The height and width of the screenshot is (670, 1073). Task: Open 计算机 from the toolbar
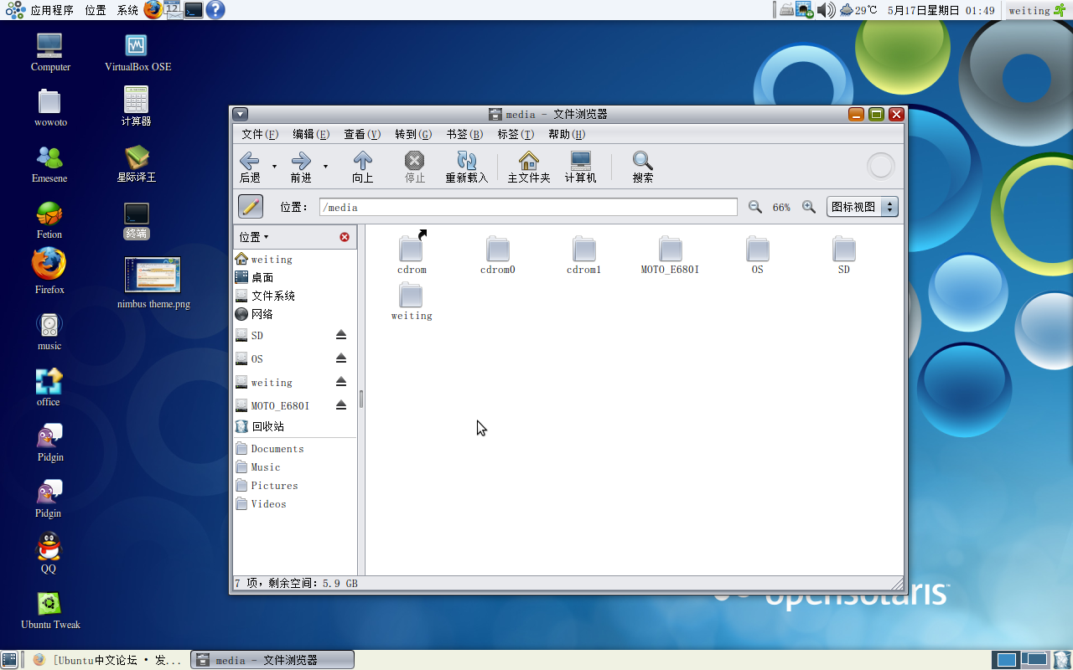tap(580, 167)
